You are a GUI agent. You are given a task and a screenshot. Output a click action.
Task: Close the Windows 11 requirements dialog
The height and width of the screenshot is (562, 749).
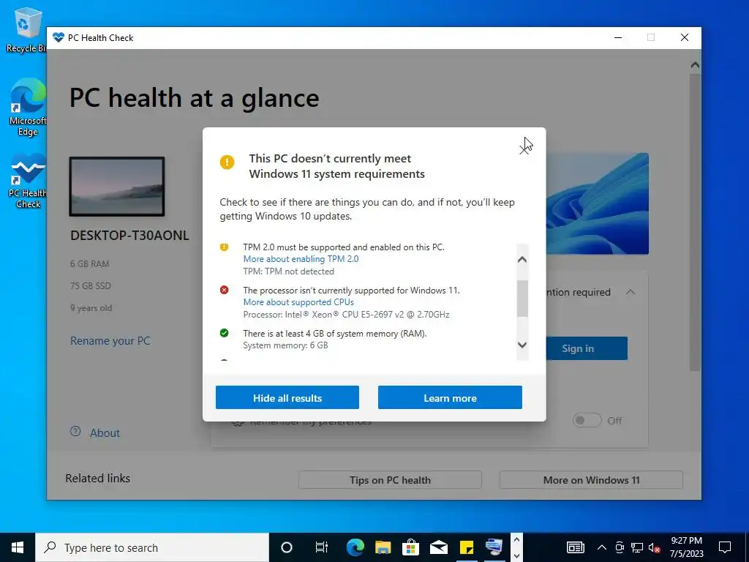pyautogui.click(x=524, y=150)
